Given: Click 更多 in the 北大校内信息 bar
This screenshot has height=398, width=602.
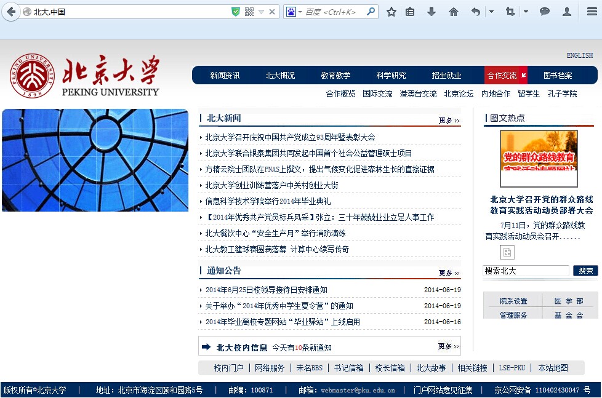Looking at the screenshot, I should coord(449,346).
